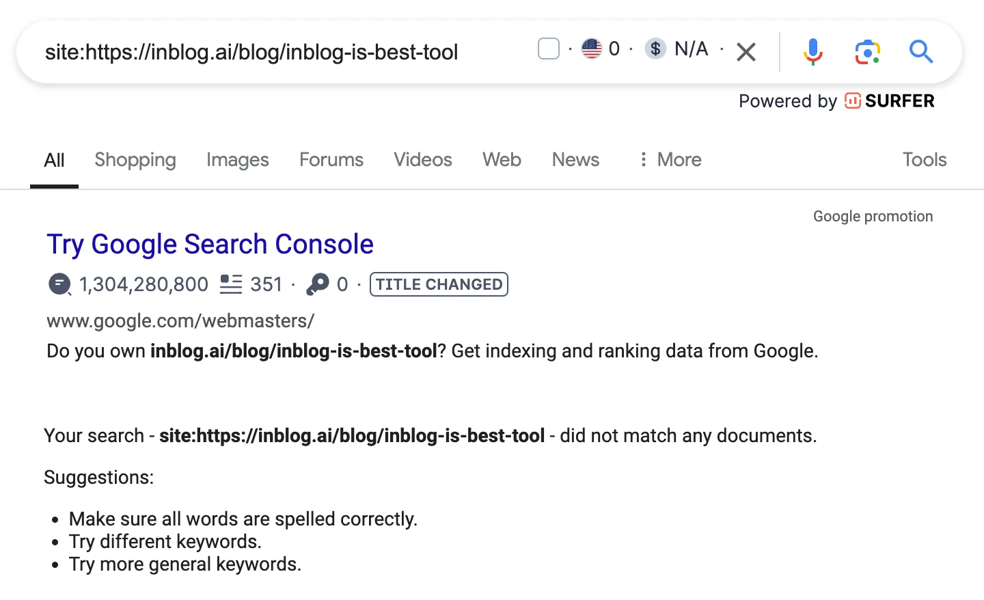Switch to the Images tab
This screenshot has height=600, width=984.
tap(237, 160)
